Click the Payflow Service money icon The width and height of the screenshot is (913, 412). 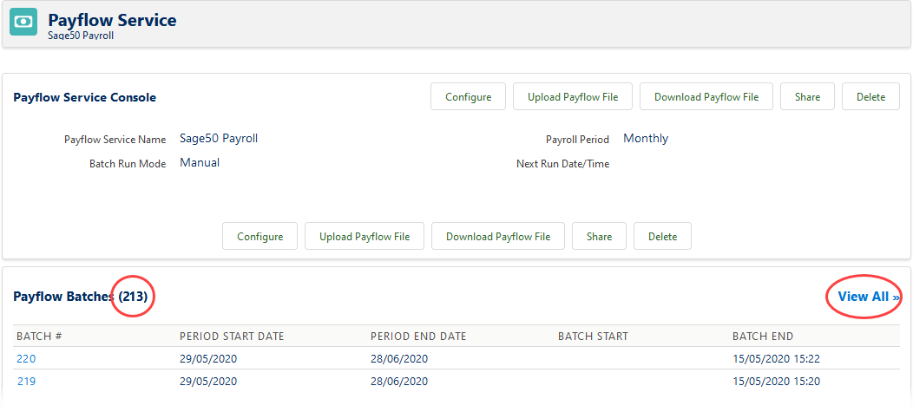coord(23,23)
